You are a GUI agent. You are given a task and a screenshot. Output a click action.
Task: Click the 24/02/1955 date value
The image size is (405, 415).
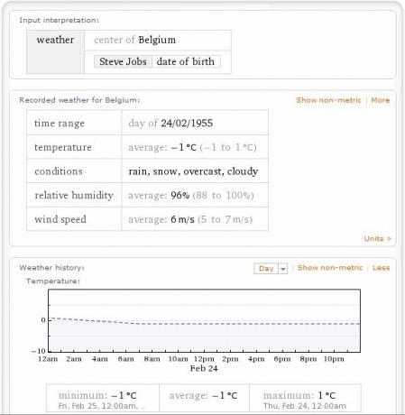187,123
